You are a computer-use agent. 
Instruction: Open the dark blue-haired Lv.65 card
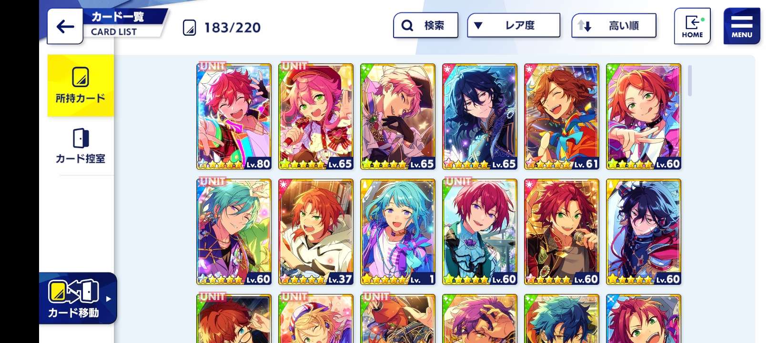pos(480,117)
